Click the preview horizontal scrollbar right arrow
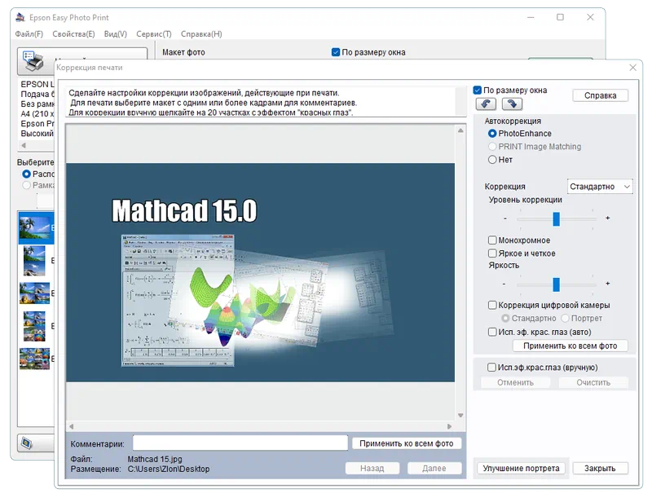This screenshot has width=652, height=498. pyautogui.click(x=449, y=426)
